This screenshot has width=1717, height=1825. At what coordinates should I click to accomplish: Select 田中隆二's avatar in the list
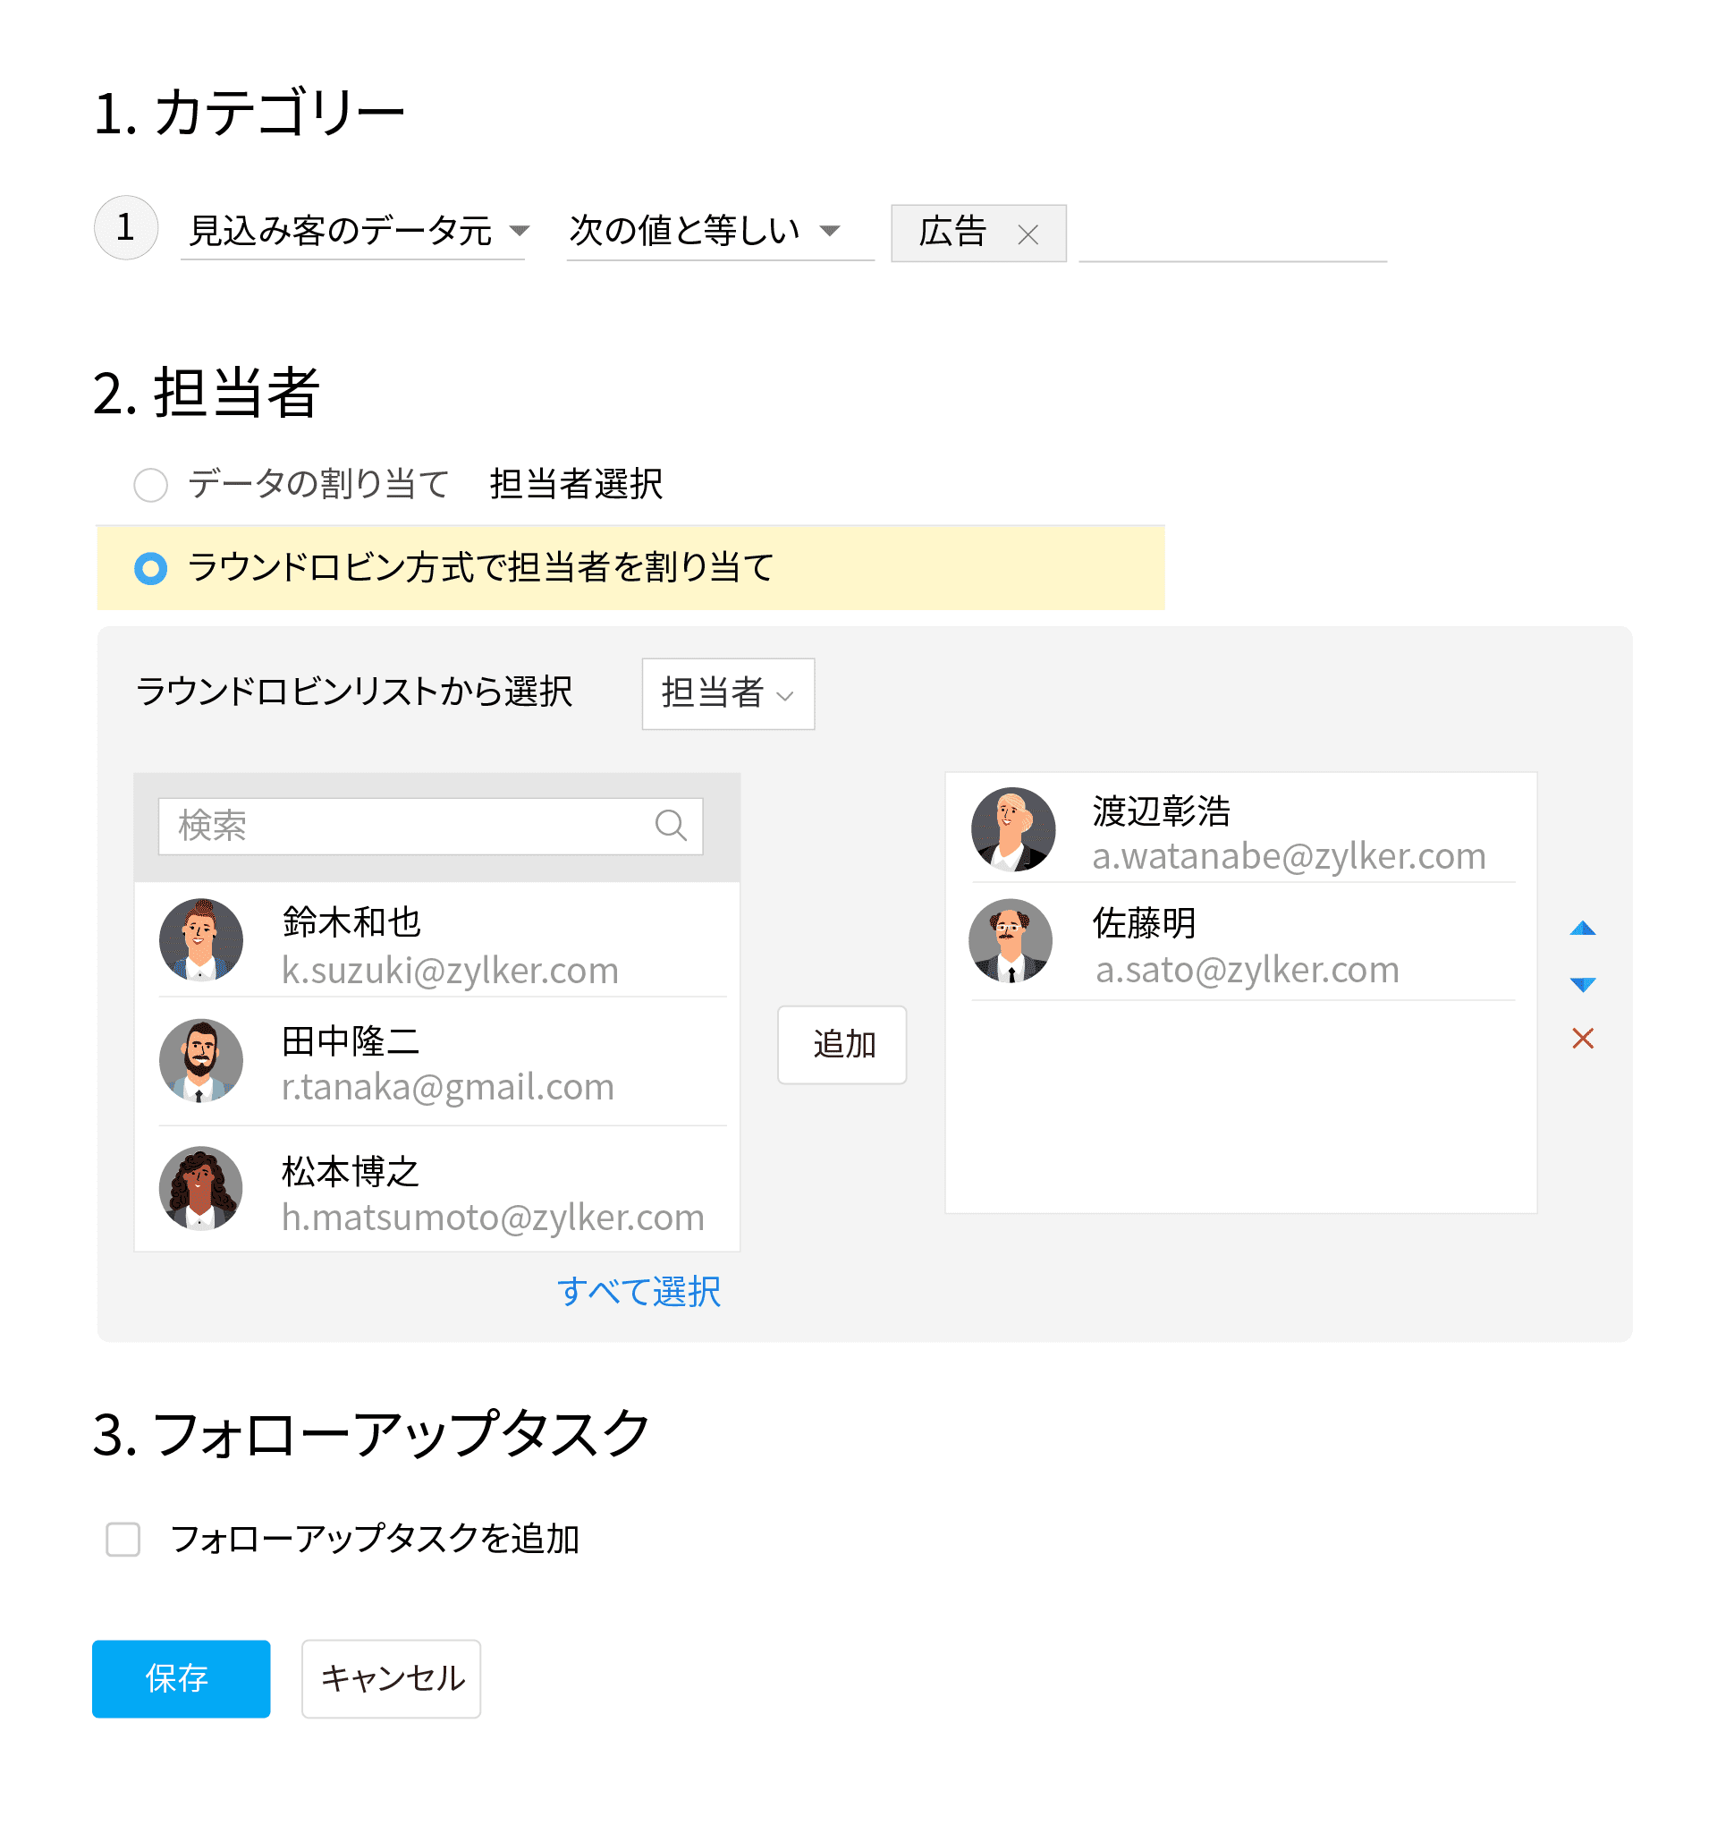[x=201, y=1060]
